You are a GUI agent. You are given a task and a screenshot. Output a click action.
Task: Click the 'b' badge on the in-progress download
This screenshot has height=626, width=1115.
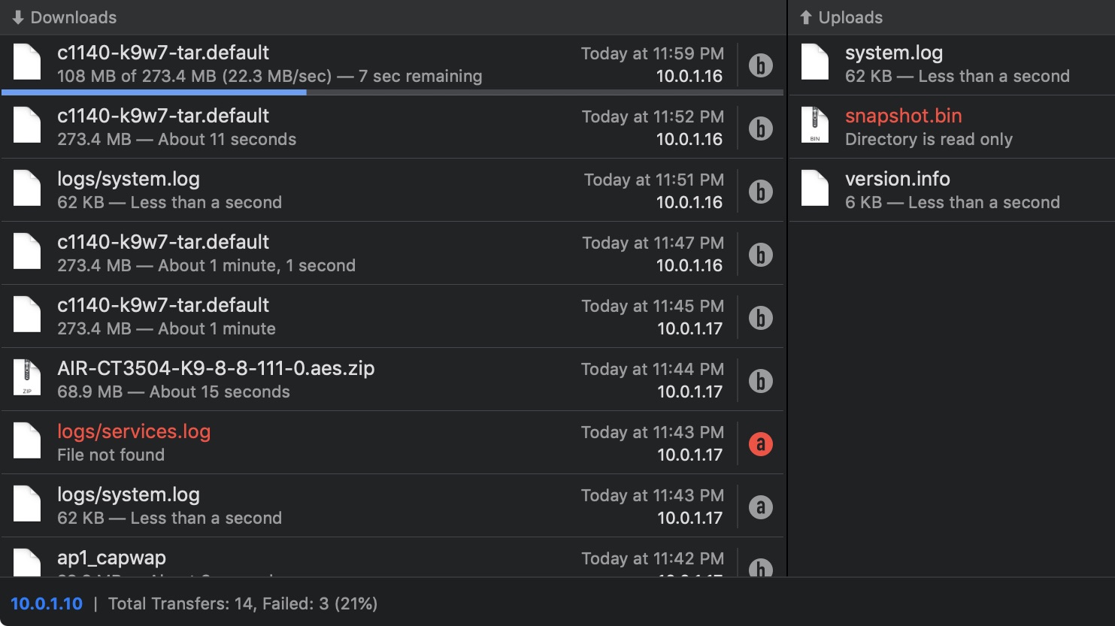click(x=760, y=65)
